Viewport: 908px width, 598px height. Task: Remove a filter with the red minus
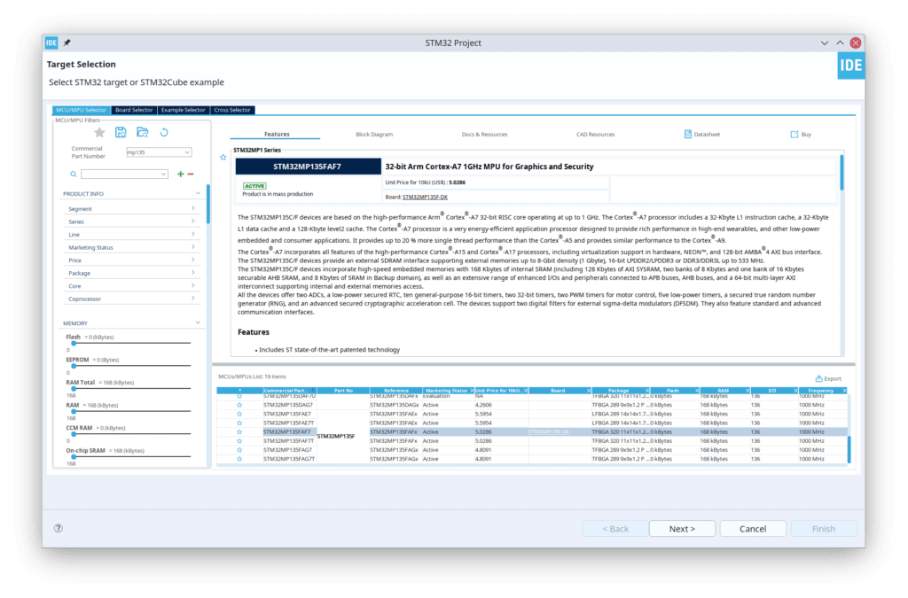pyautogui.click(x=191, y=174)
